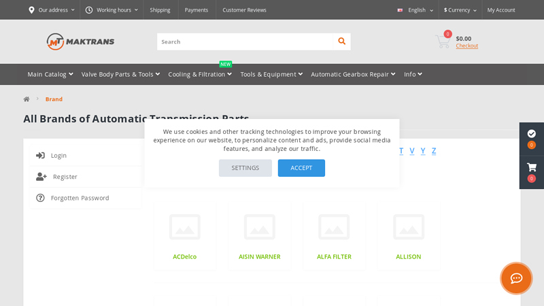Click the orange search magnifier icon
The height and width of the screenshot is (306, 544).
[341, 41]
